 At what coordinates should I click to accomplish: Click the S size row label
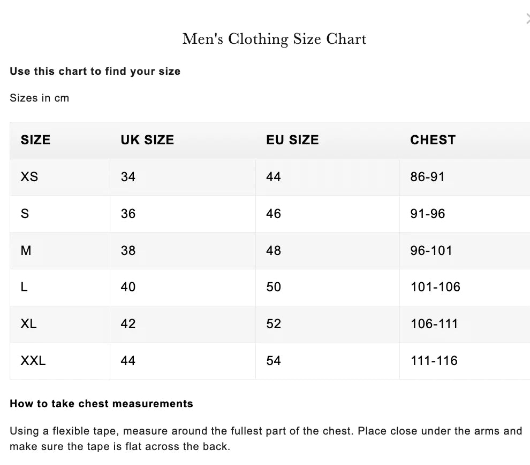(25, 214)
